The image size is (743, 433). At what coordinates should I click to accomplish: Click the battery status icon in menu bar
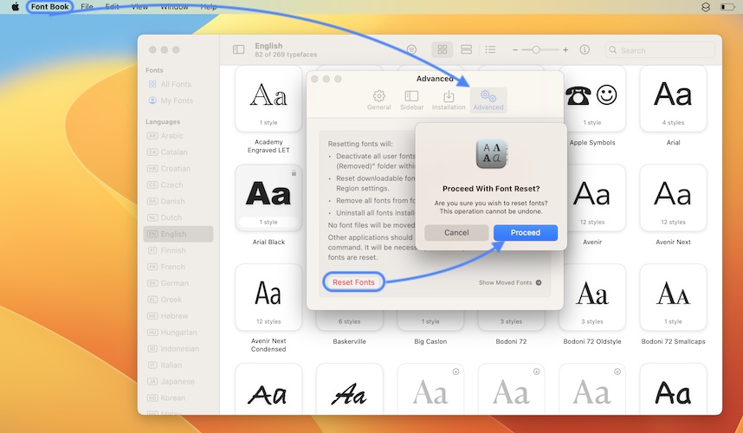(x=727, y=7)
